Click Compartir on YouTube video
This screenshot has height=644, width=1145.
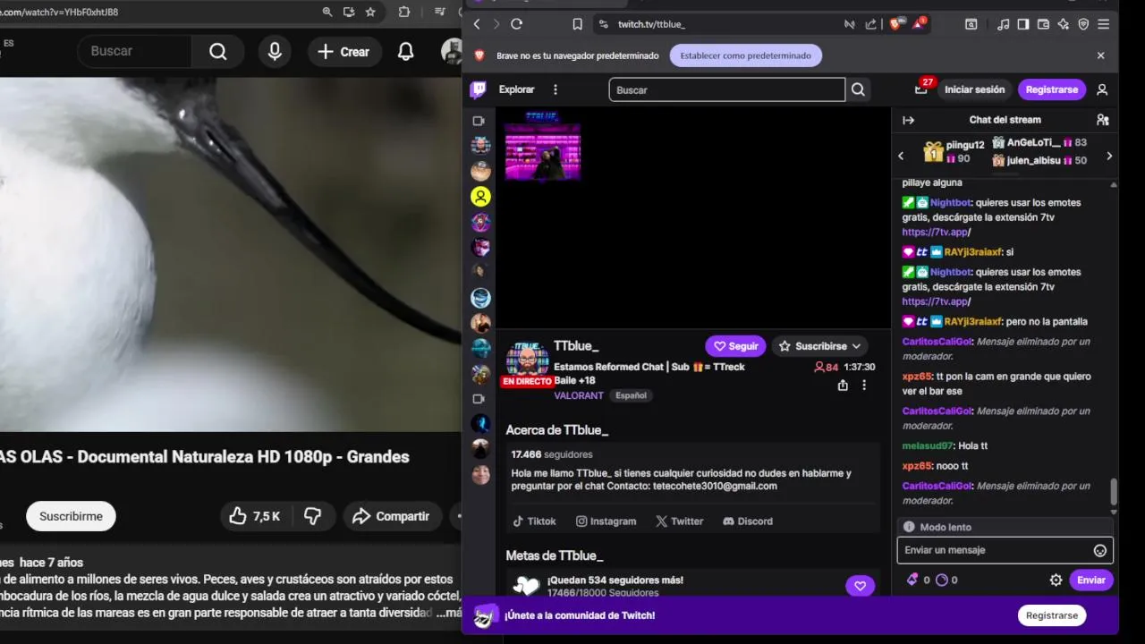[x=391, y=516]
